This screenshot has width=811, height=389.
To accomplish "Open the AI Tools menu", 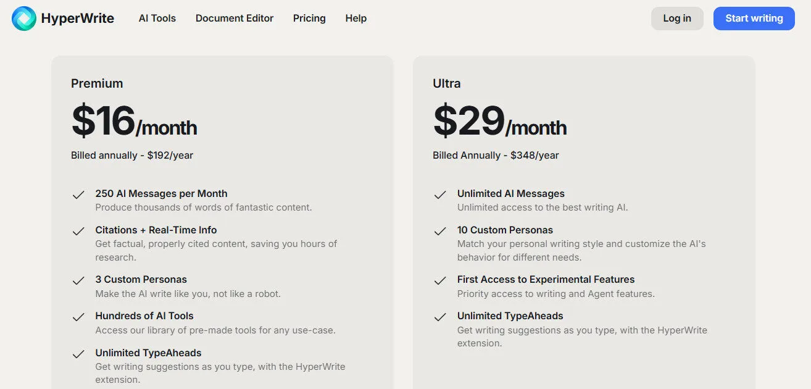I will (157, 19).
